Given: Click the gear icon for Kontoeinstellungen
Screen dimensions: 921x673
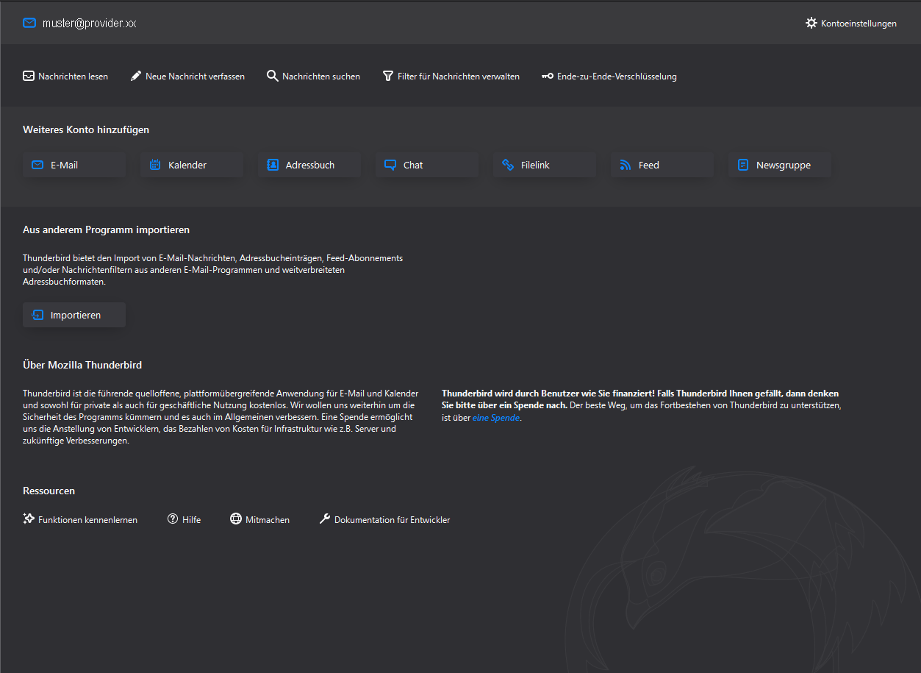Looking at the screenshot, I should [811, 23].
